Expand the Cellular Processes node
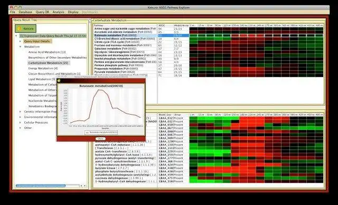 [x=20, y=123]
